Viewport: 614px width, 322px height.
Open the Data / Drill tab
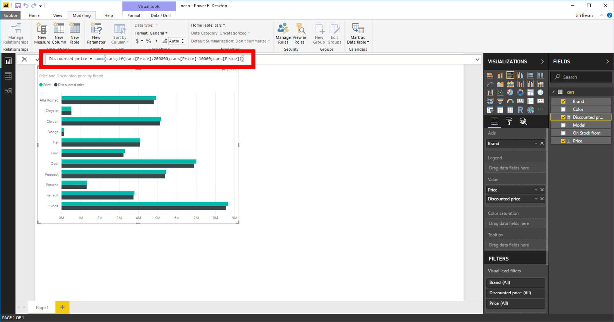161,15
